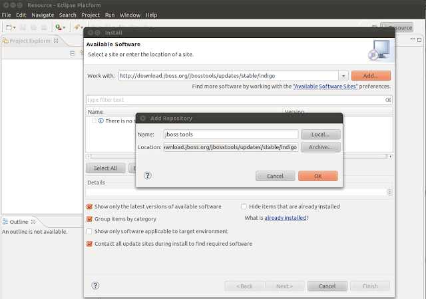Open the Help menu
Viewport: 426px width, 299px height.
pos(151,15)
